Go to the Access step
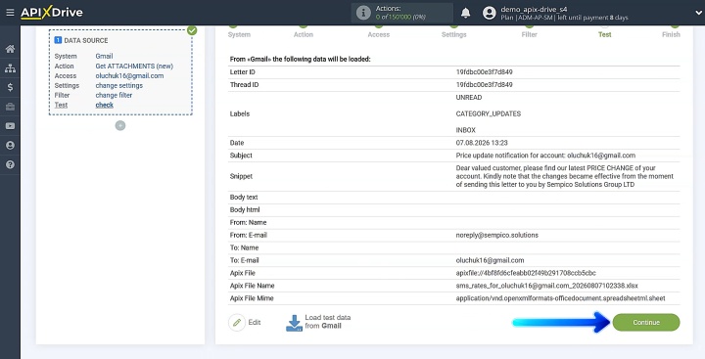 (x=379, y=34)
